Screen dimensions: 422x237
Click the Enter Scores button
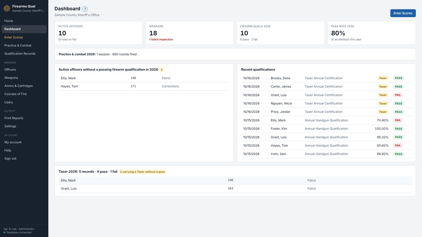coord(403,13)
